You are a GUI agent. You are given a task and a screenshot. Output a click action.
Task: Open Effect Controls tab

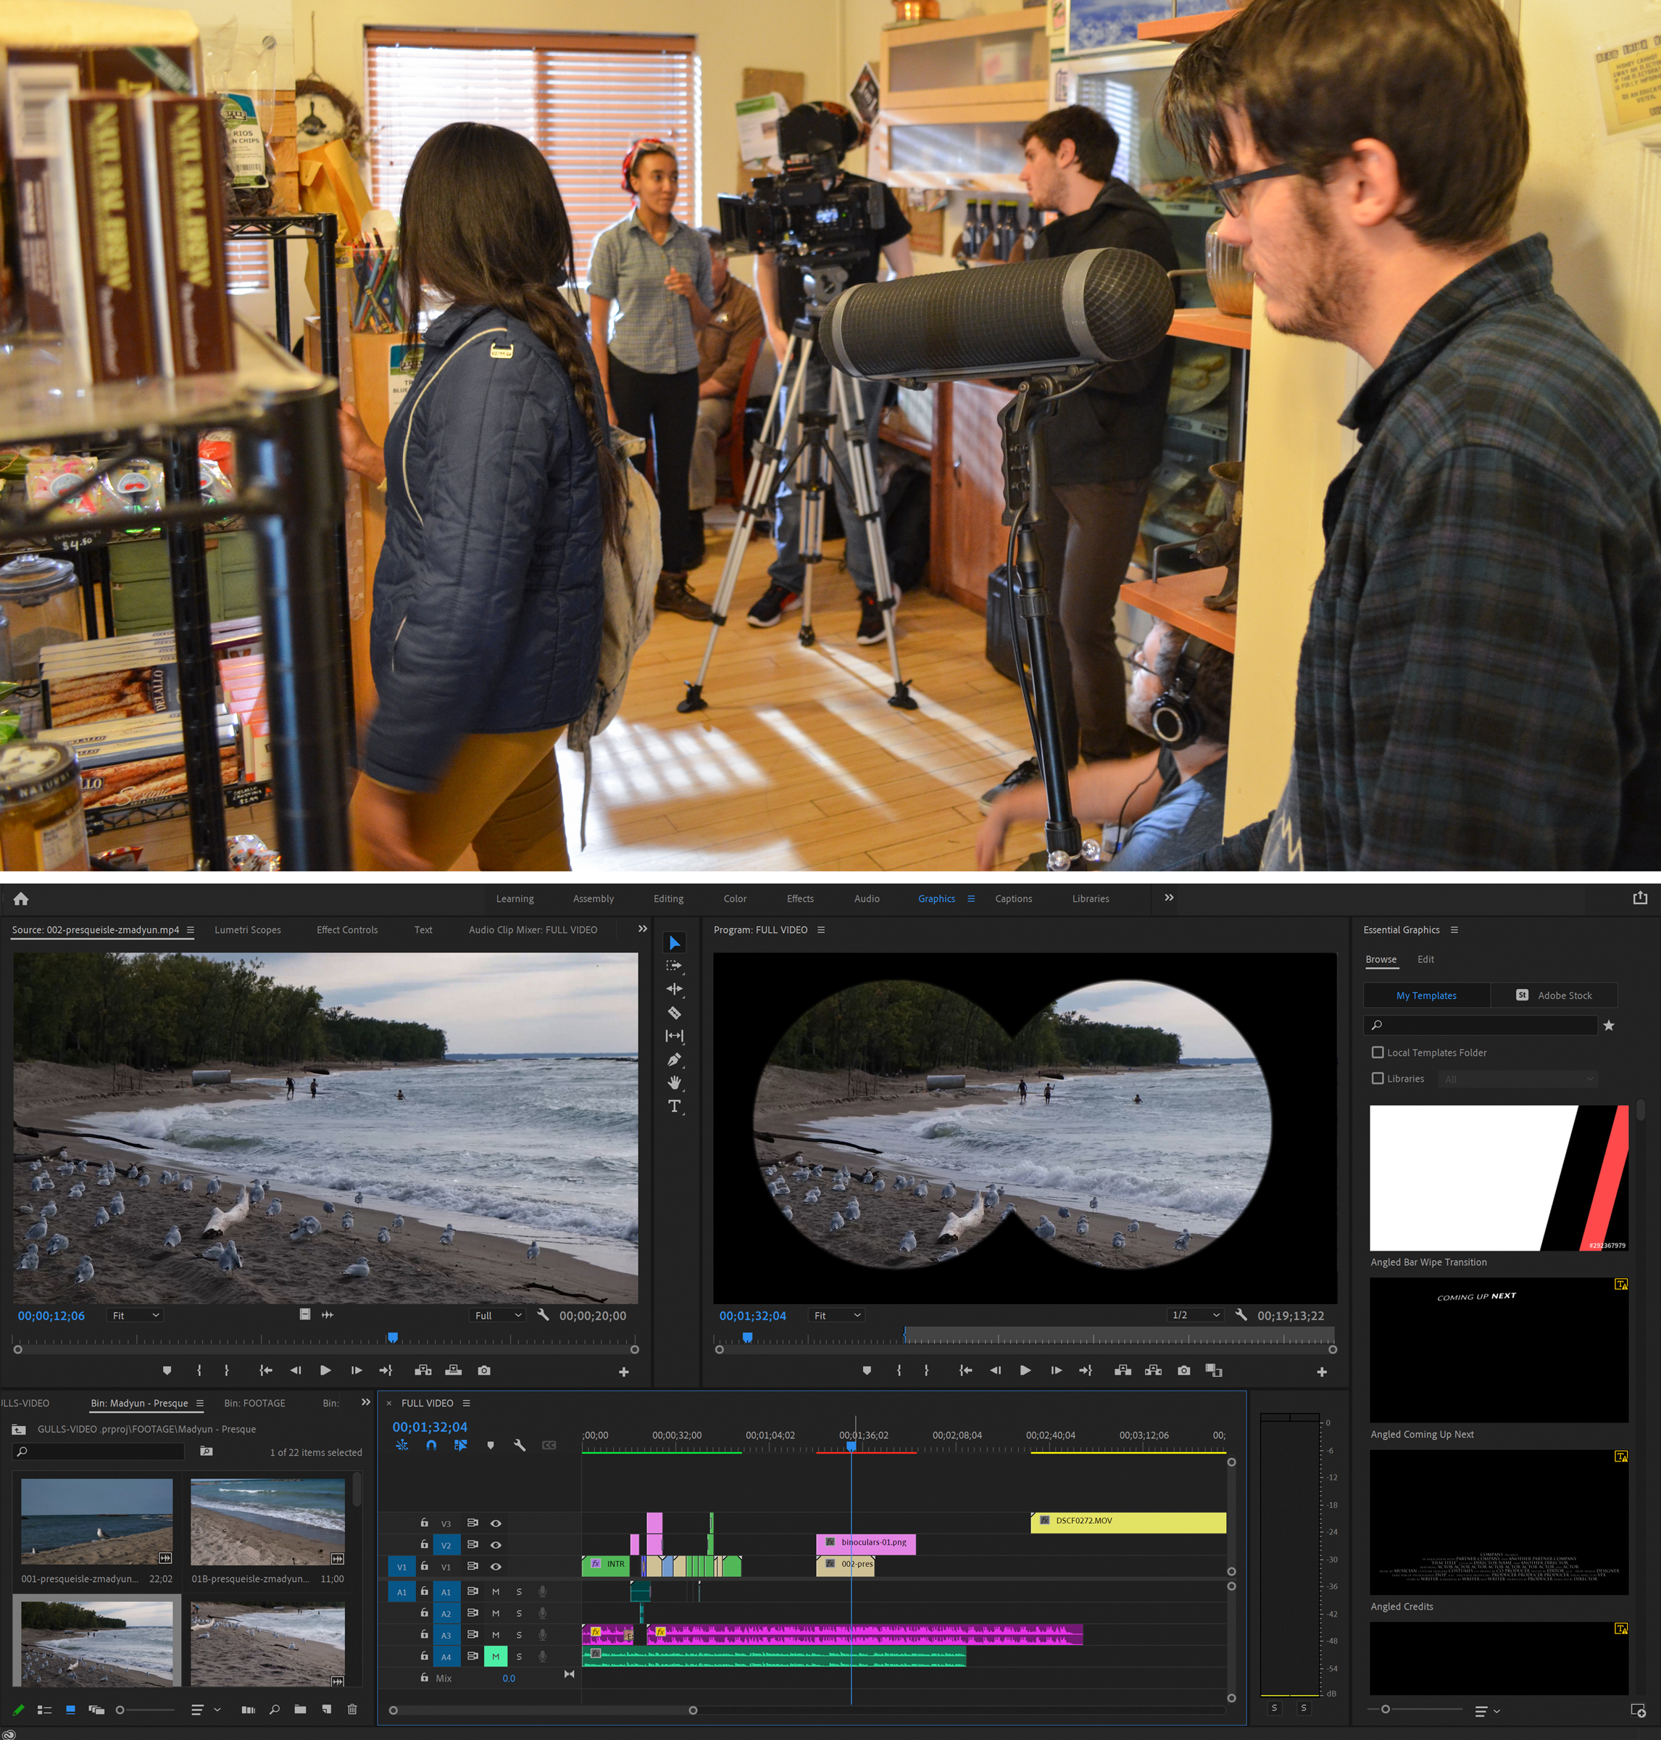(347, 929)
